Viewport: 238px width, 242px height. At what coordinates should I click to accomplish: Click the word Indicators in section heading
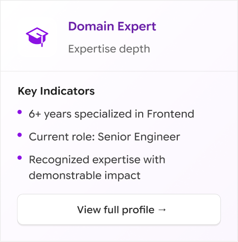tap(67, 91)
